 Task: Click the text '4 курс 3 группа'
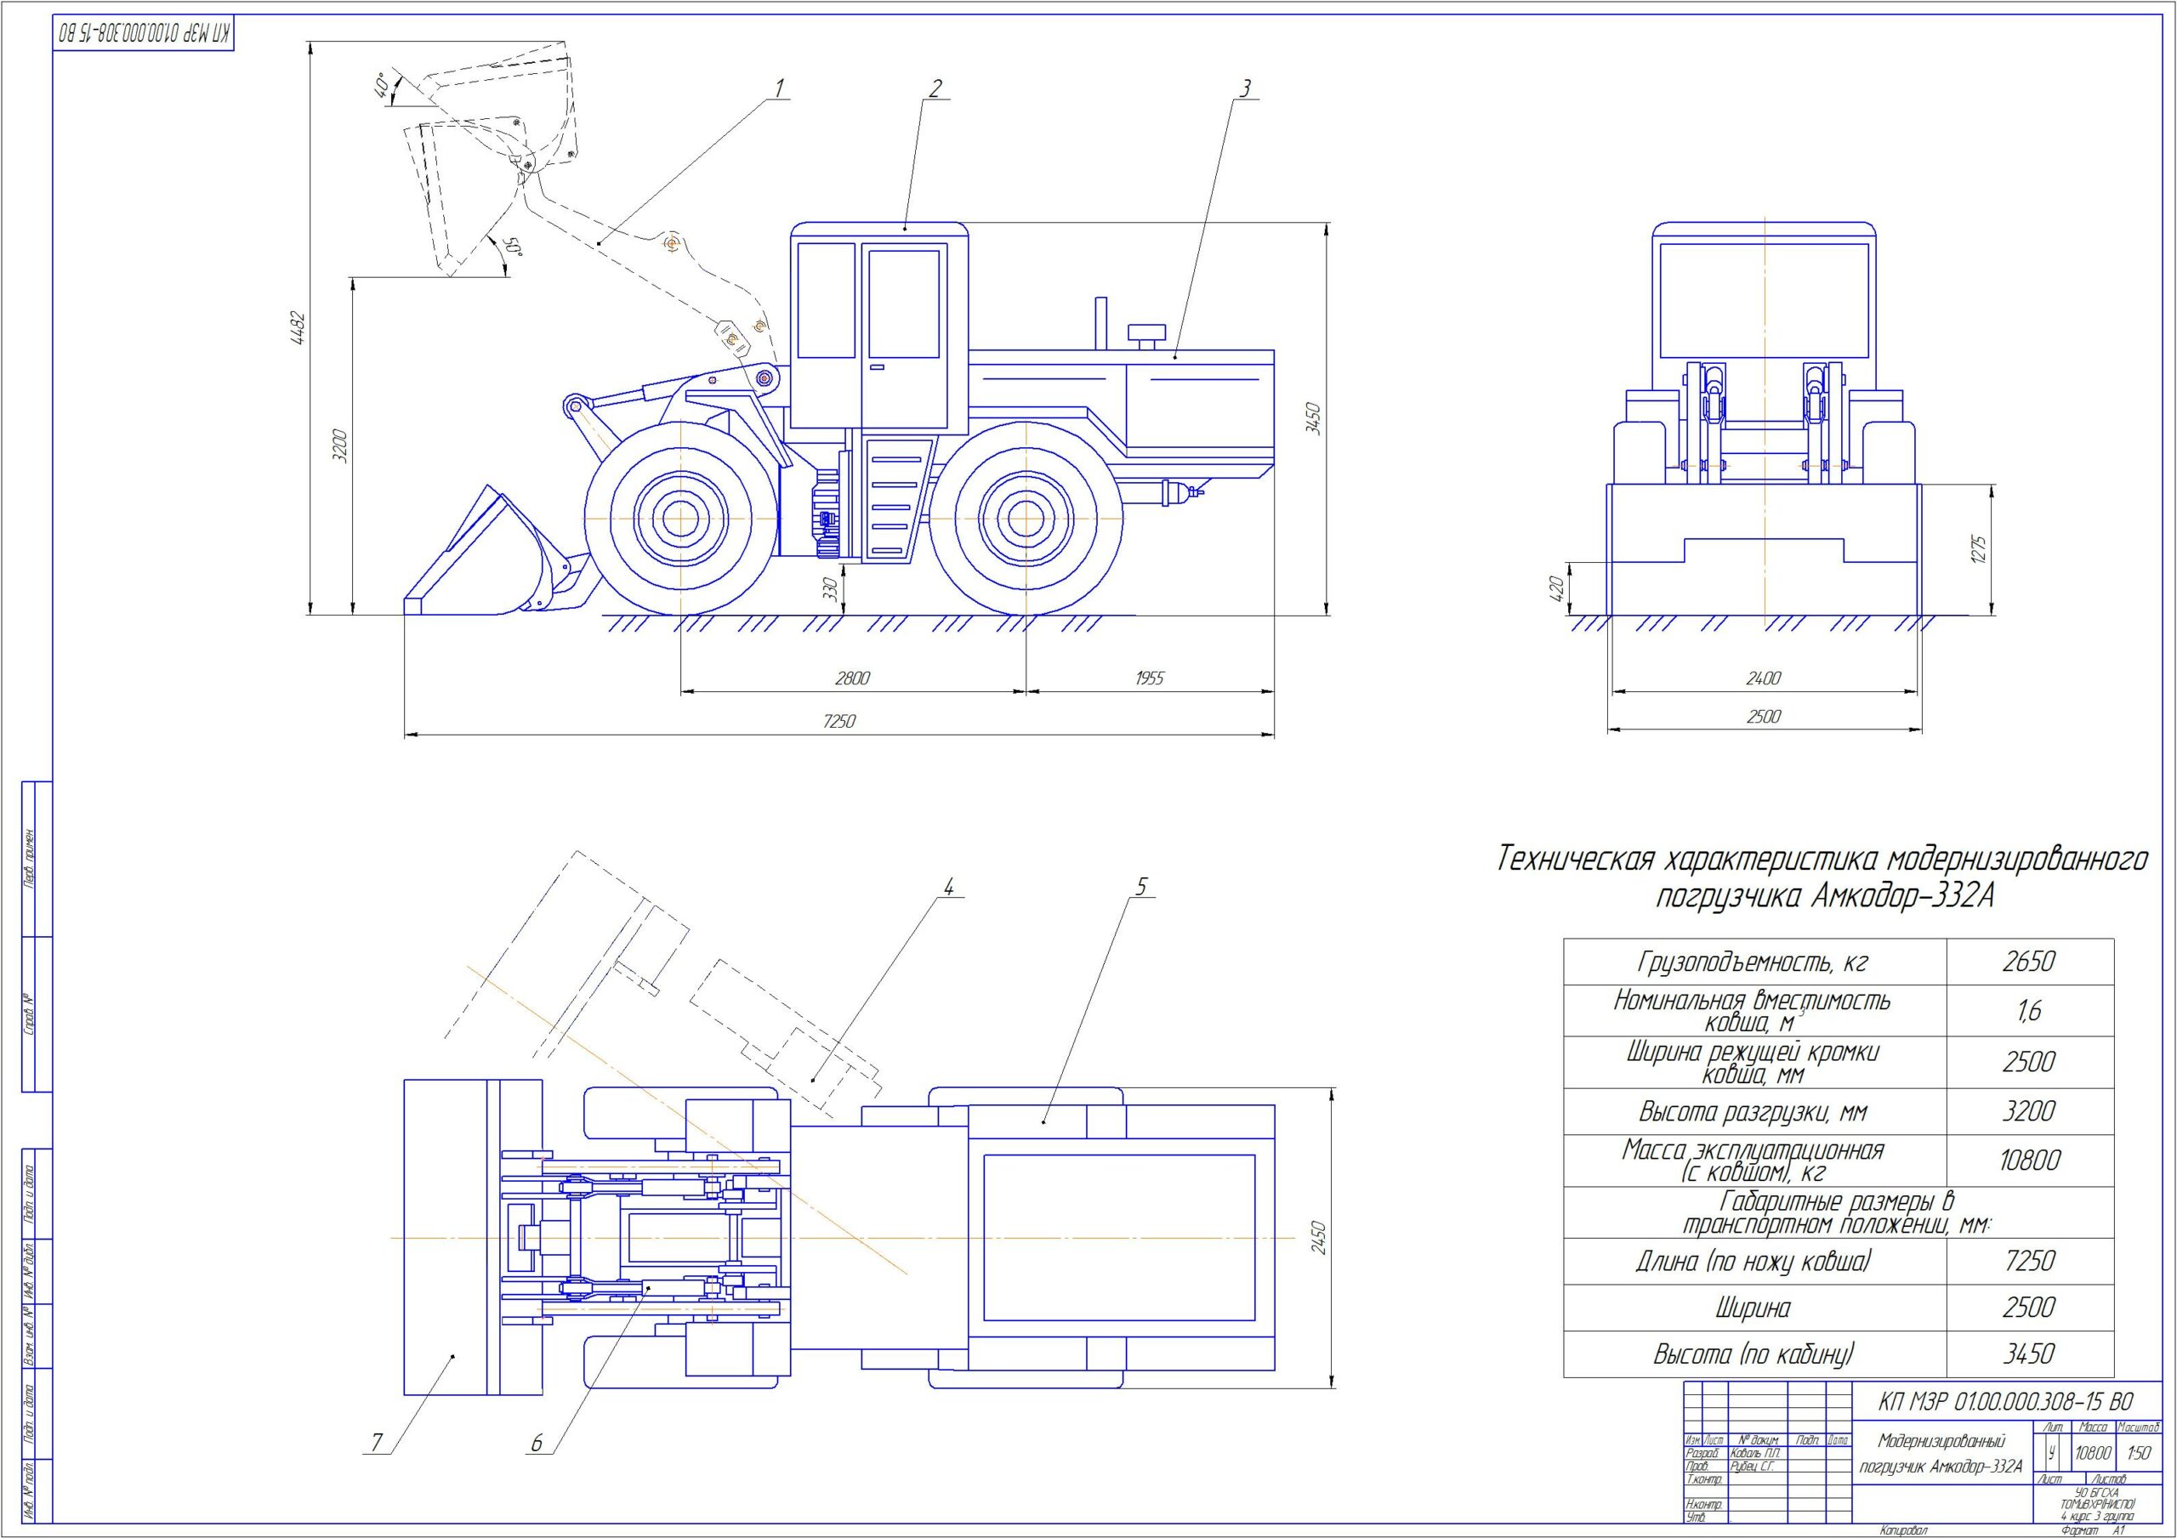2097,1516
